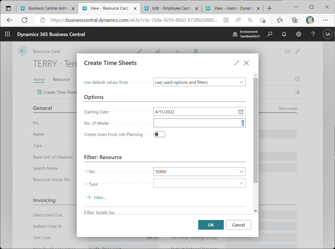Confirm with the OK button
This screenshot has height=249, width=335.
click(x=211, y=225)
